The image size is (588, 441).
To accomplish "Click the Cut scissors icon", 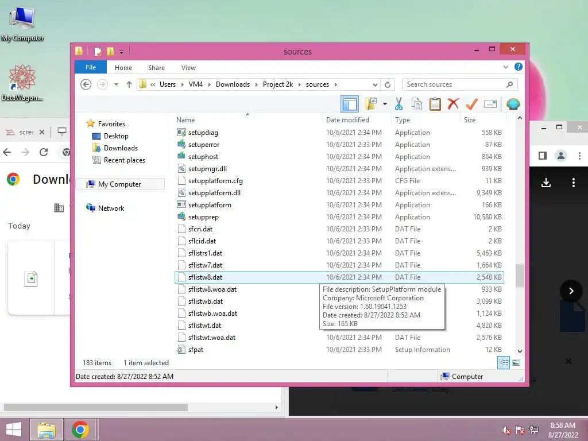I will click(399, 105).
